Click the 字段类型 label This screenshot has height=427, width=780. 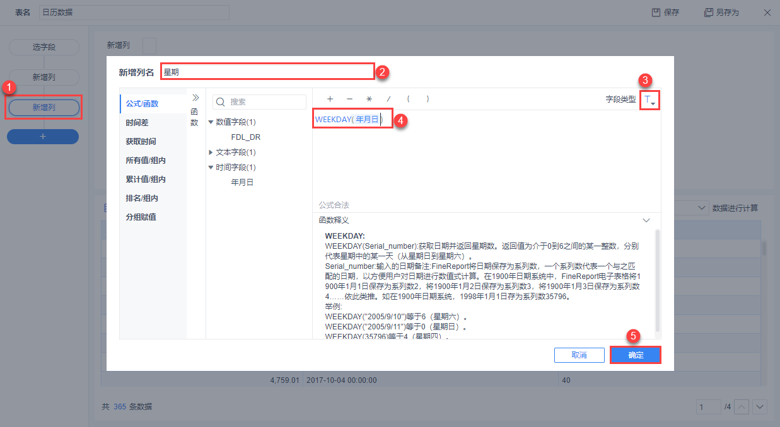[620, 100]
